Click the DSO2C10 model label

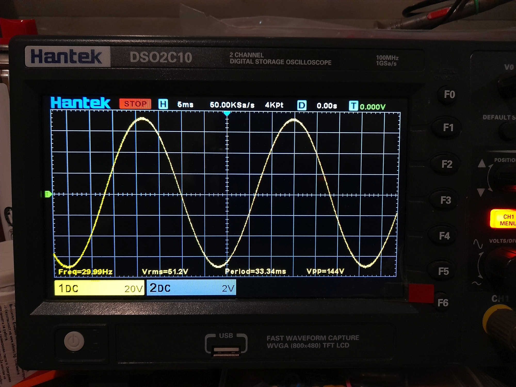(161, 57)
